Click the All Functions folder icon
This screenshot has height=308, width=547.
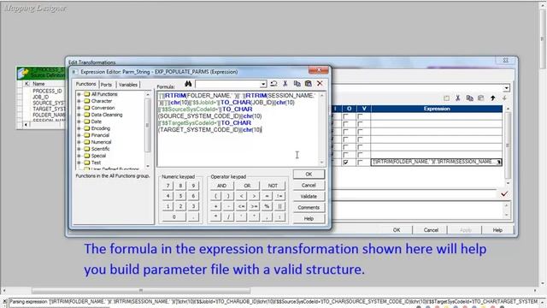87,94
